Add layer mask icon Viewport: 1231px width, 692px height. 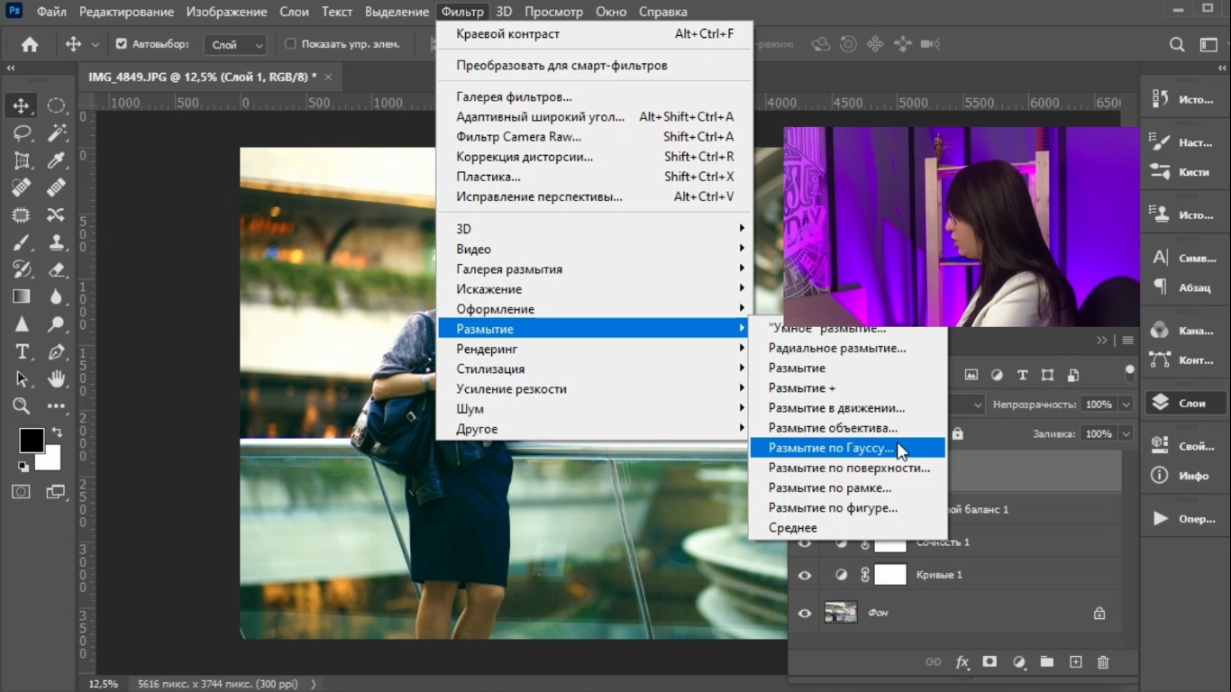989,662
